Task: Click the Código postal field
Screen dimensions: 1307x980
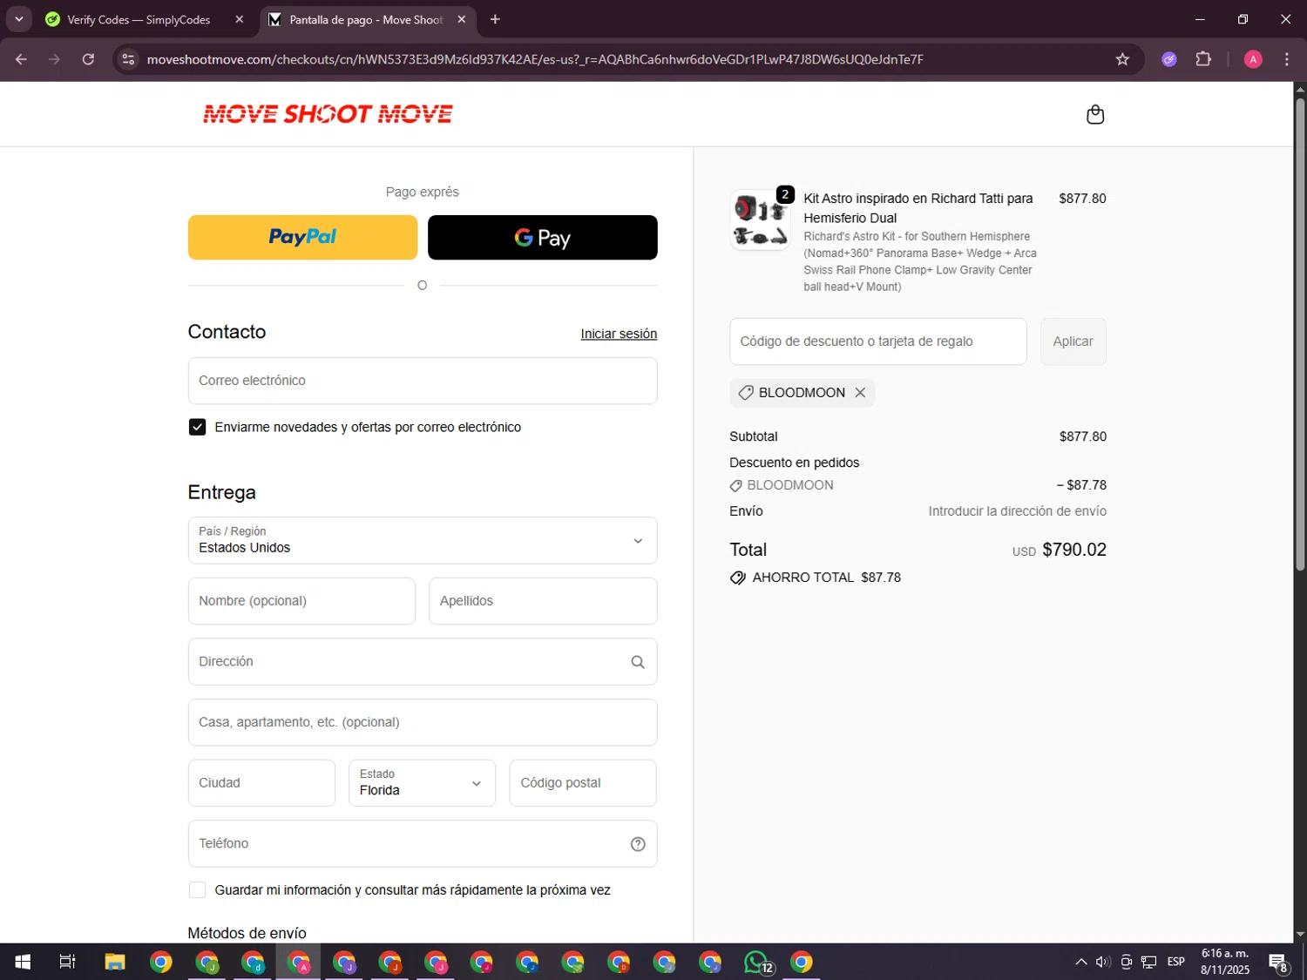Action: click(x=583, y=783)
